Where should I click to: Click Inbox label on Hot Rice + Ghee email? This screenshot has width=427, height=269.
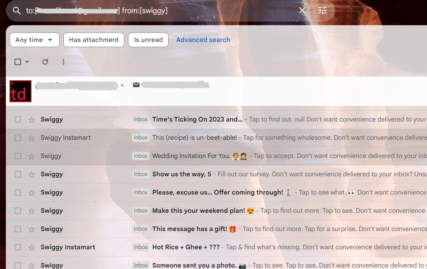click(141, 247)
